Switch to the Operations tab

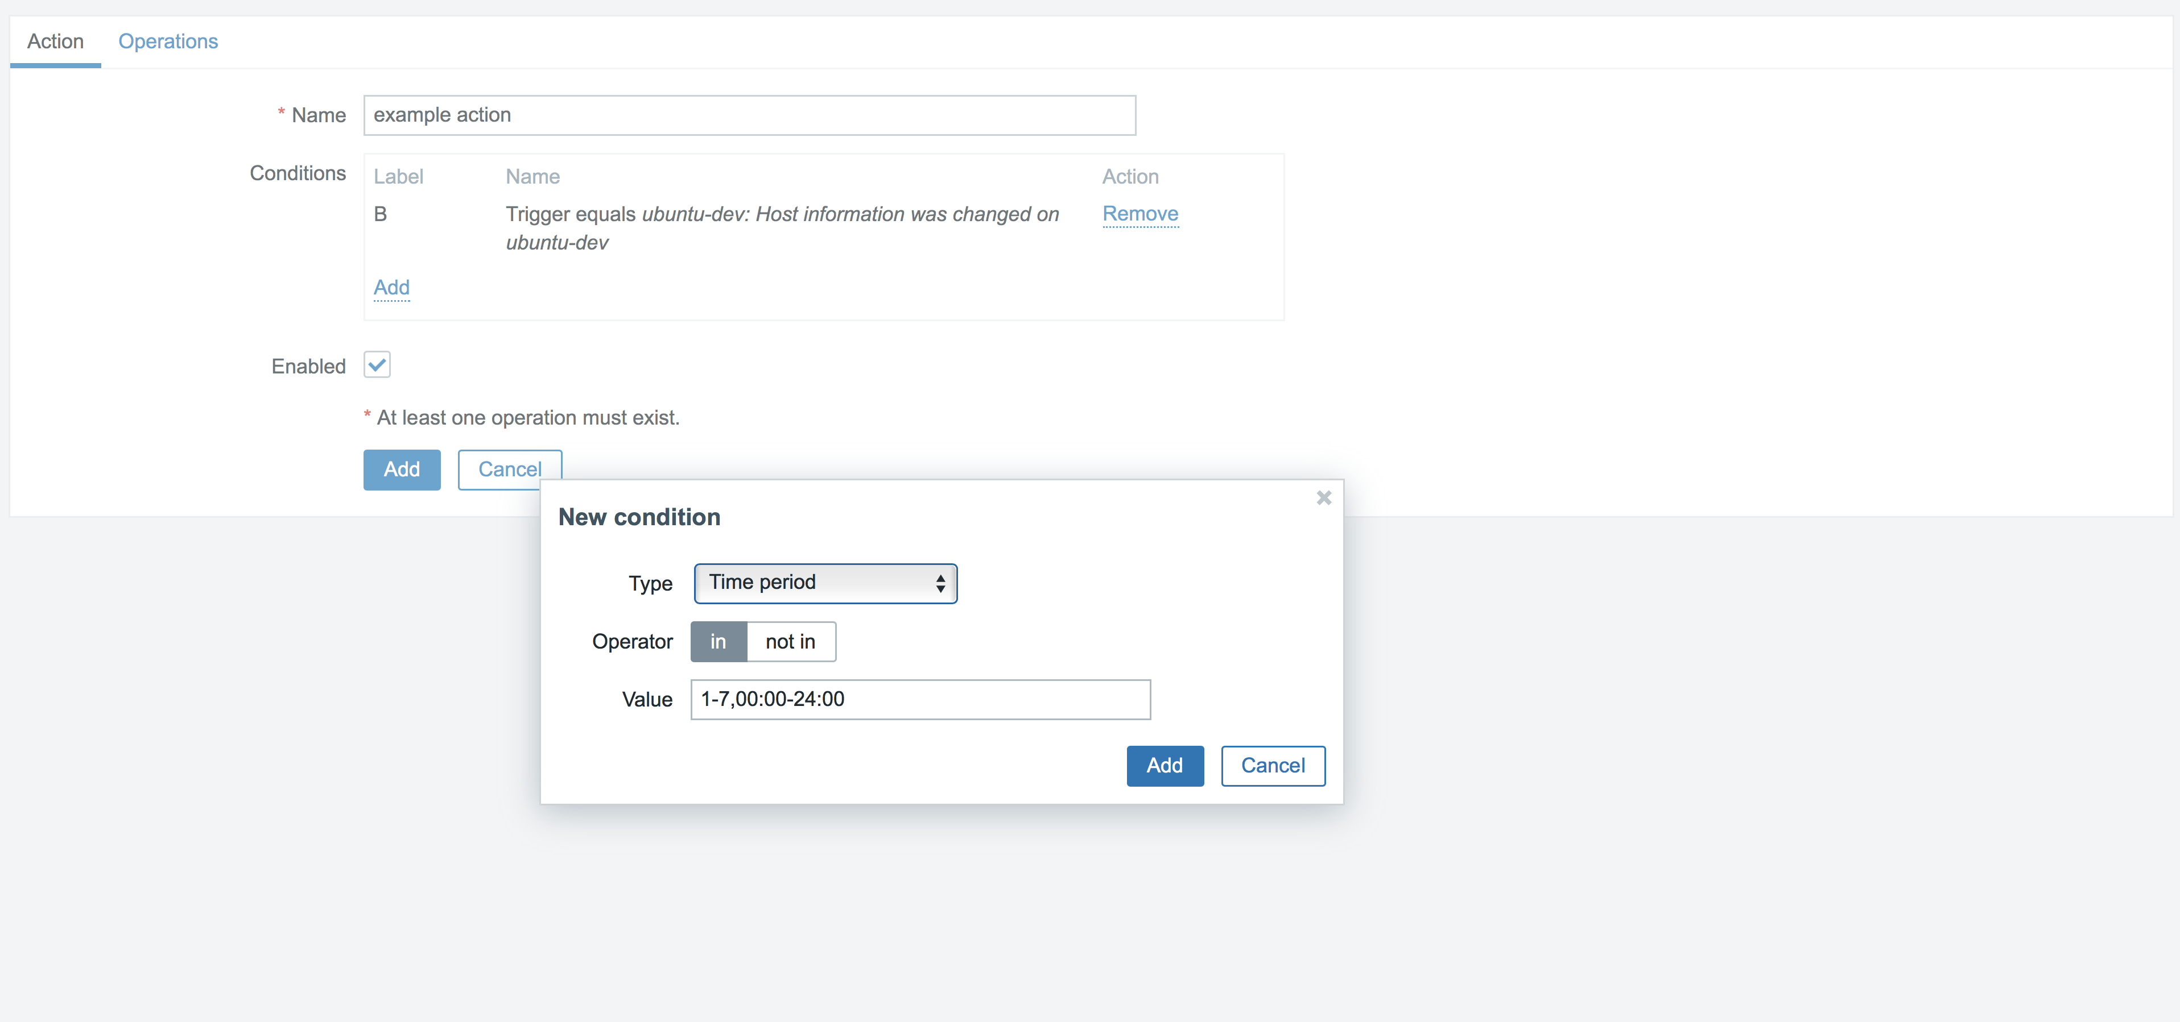168,41
